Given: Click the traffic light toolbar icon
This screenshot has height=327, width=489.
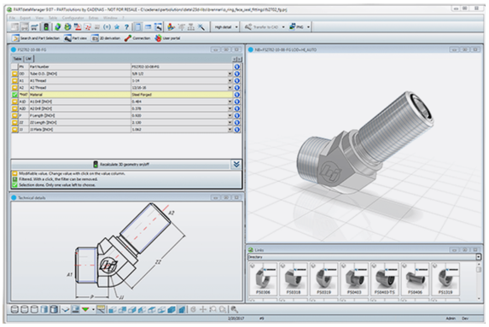Looking at the screenshot, I should [x=46, y=27].
